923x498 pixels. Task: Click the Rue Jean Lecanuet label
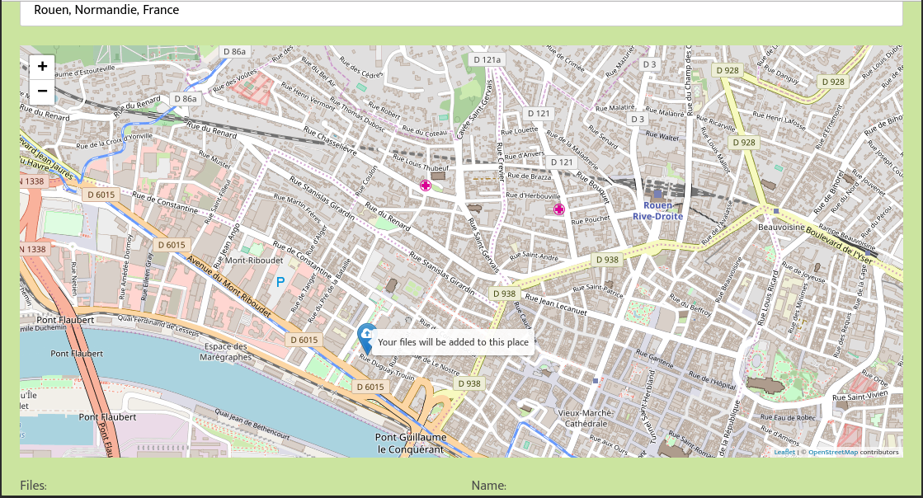556,305
